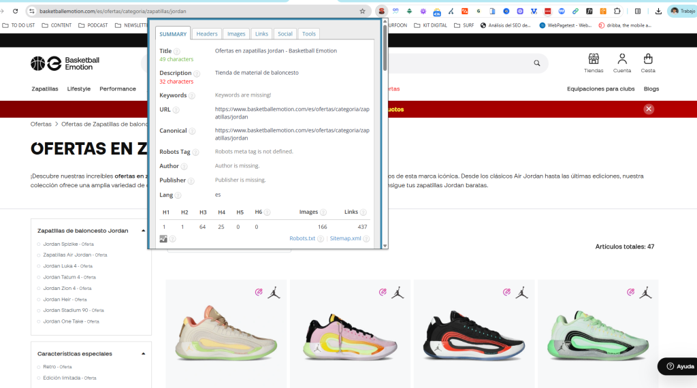This screenshot has height=388, width=697.
Task: Collapse the Zapatillas de baloncesto Jordan filter section
Action: 143,231
